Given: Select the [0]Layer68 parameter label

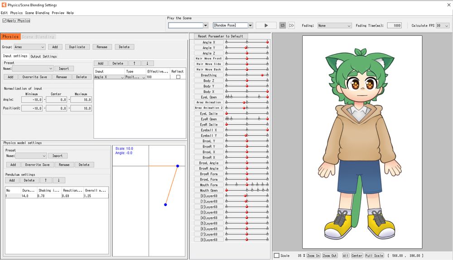Looking at the screenshot, I should click(209, 196).
